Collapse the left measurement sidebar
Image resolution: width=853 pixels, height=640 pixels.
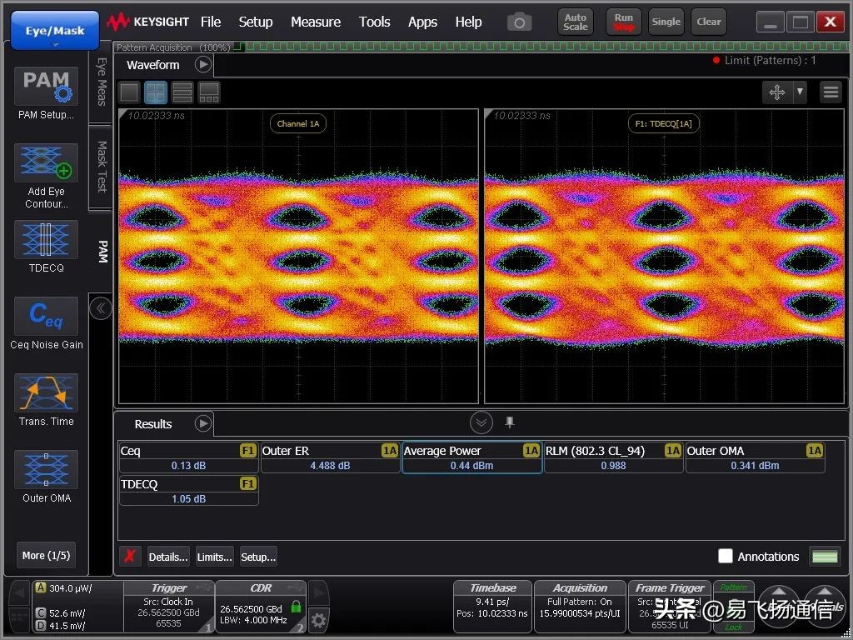[100, 308]
